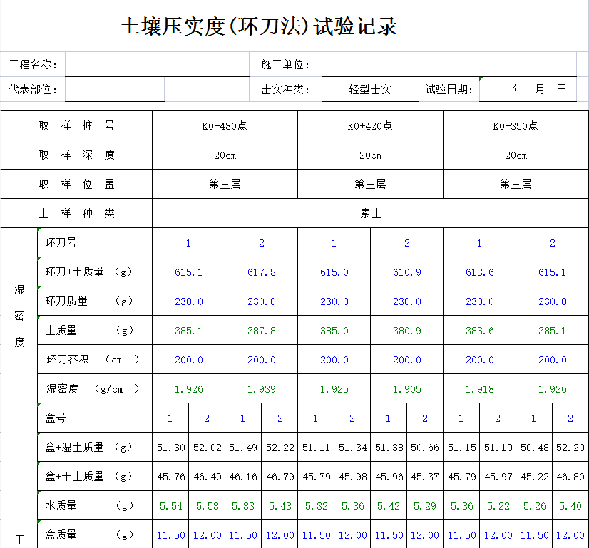Click the 50.66 box-plus-wet-soil cell
This screenshot has height=548, width=589.
pos(425,448)
